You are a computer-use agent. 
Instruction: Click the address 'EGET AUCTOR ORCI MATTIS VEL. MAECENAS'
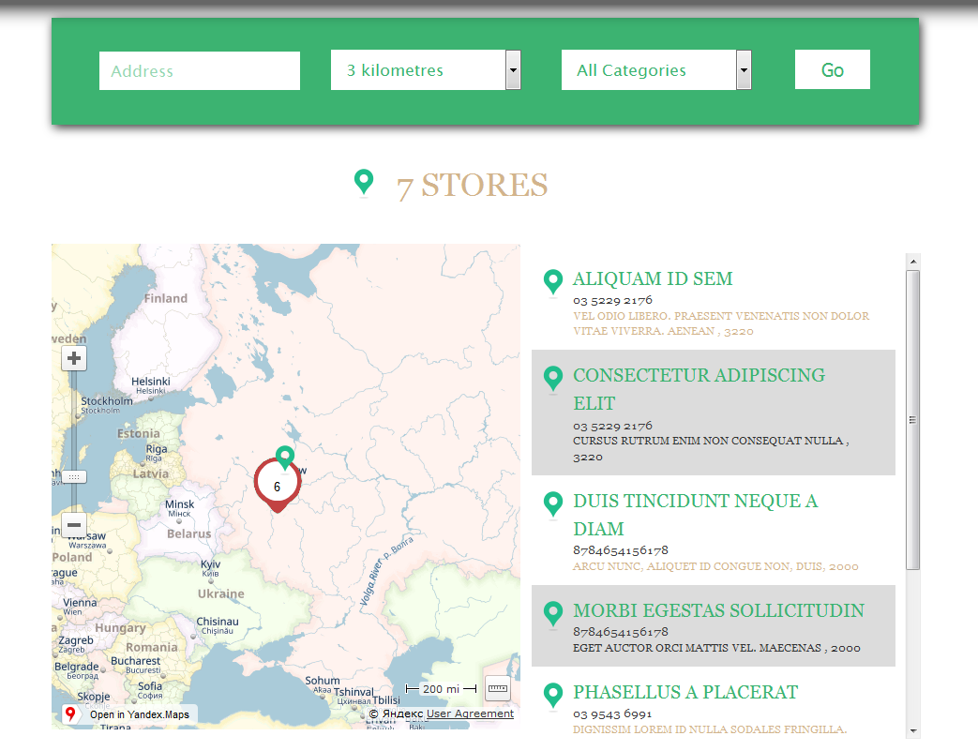click(x=698, y=648)
